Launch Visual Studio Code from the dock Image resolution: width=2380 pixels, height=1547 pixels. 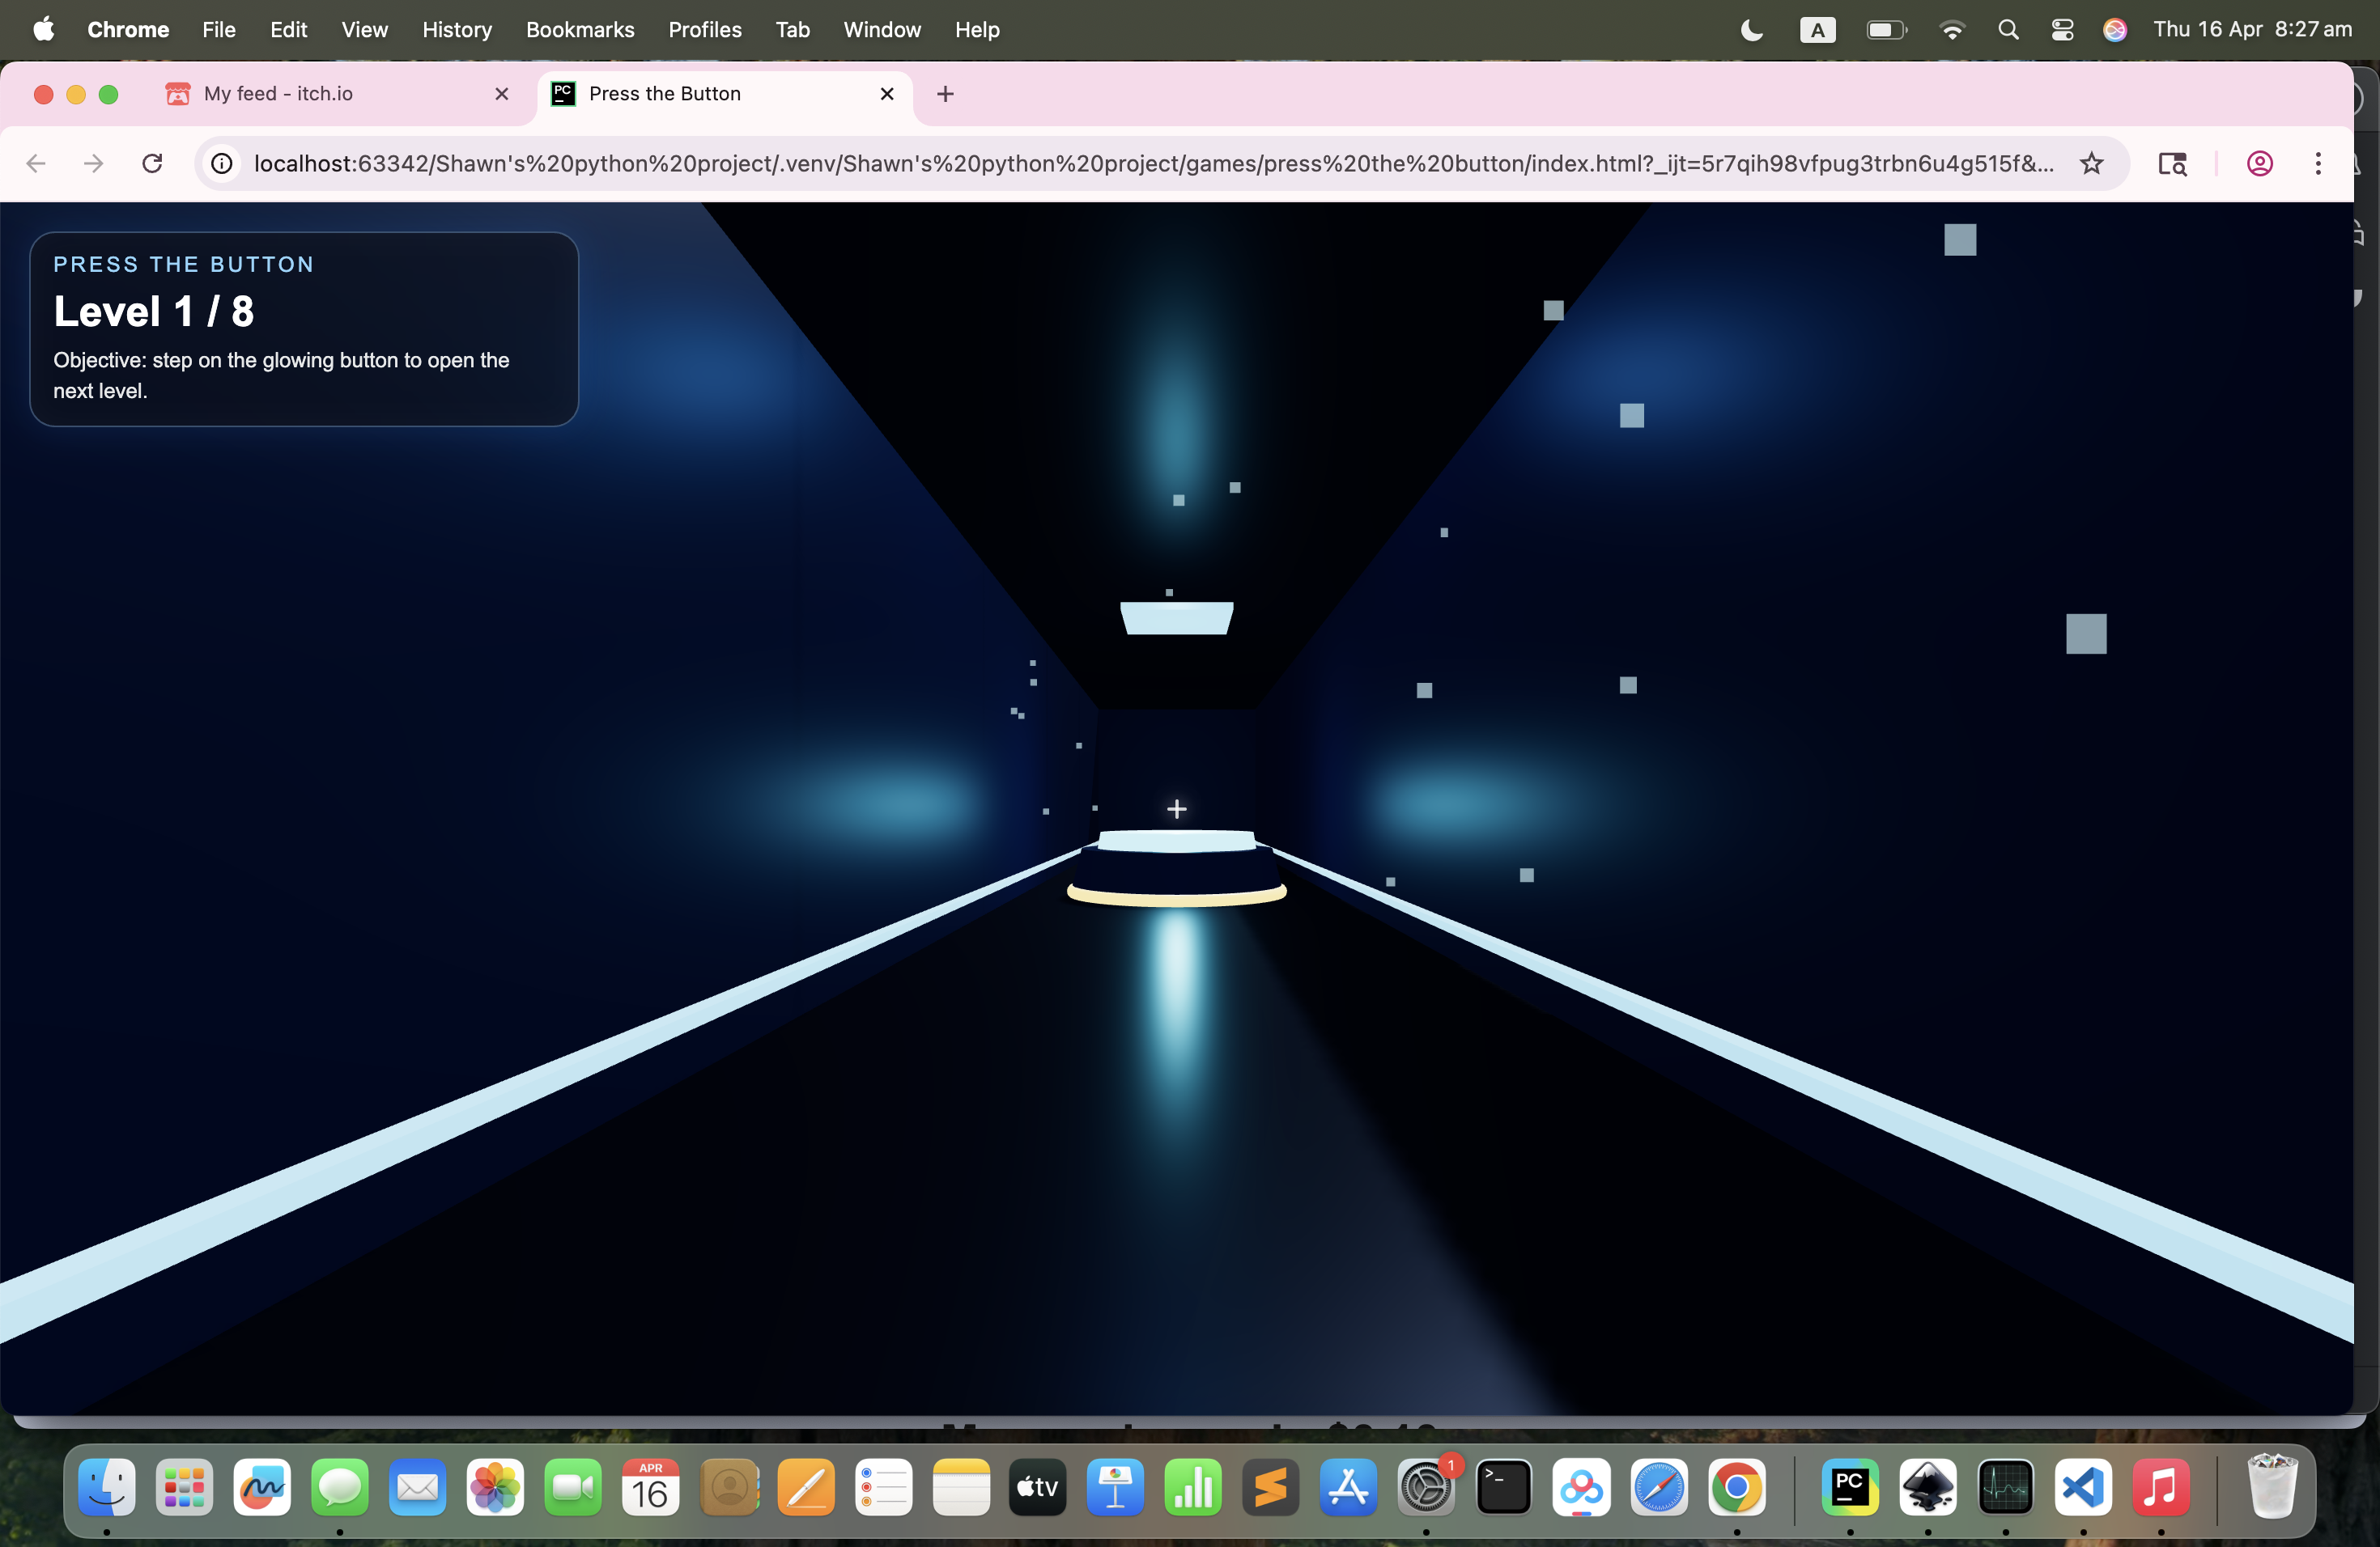coord(2083,1487)
